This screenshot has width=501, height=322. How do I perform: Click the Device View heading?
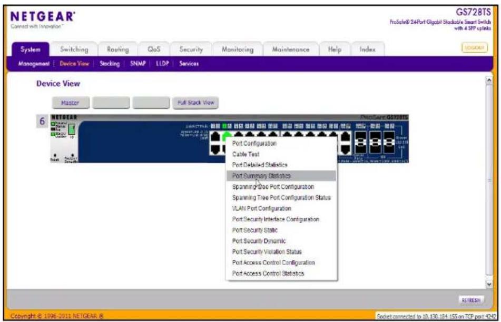58,84
